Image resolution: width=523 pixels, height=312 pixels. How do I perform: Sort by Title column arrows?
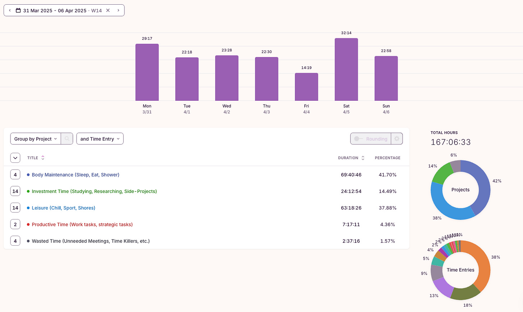tap(43, 158)
